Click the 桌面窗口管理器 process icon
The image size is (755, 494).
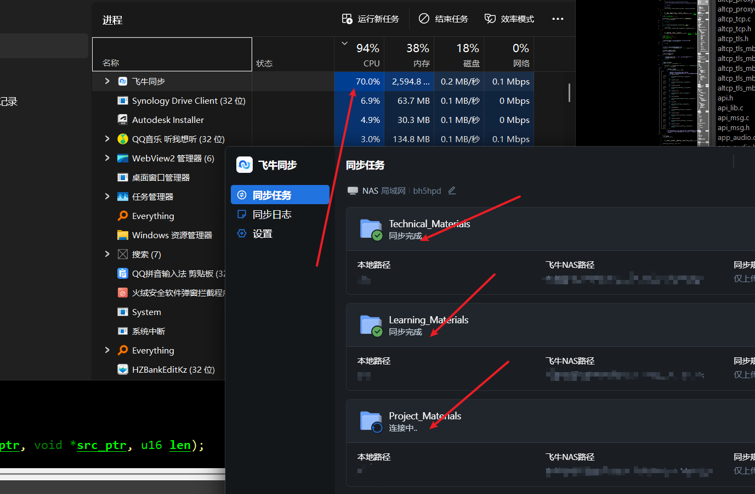coord(123,177)
